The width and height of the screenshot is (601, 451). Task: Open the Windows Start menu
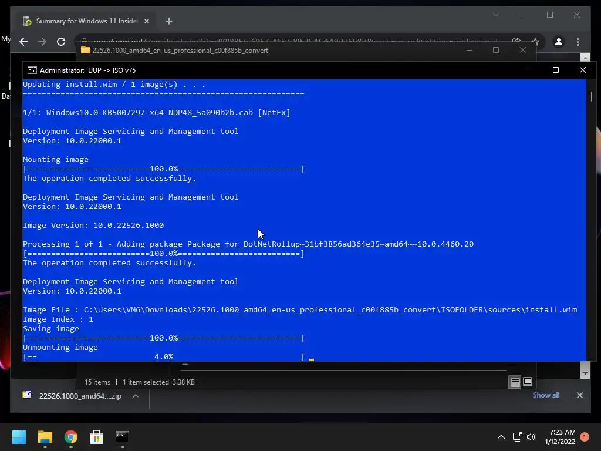(19, 437)
